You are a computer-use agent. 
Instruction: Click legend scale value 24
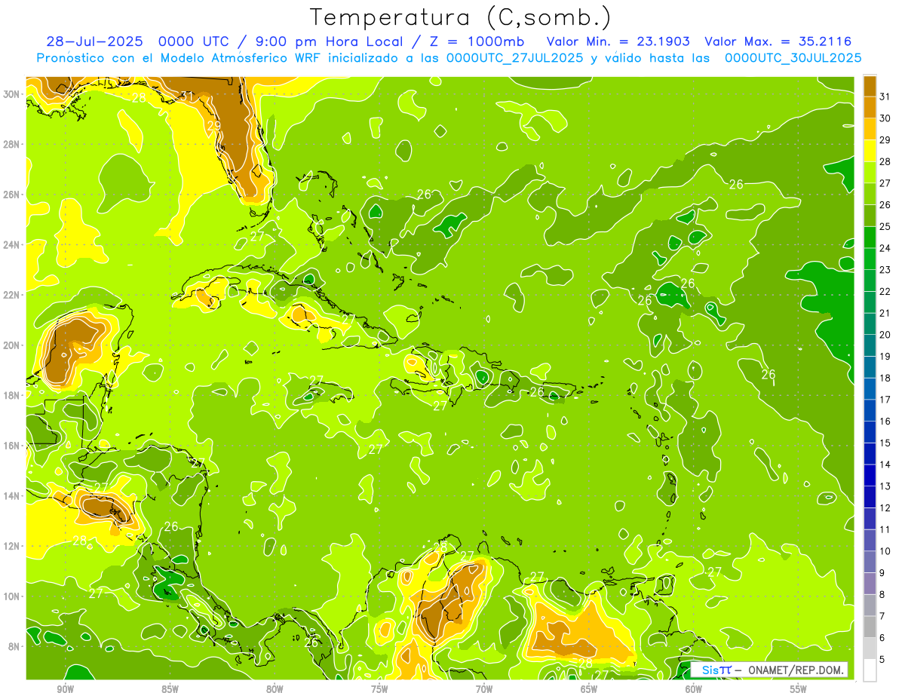[x=885, y=248]
